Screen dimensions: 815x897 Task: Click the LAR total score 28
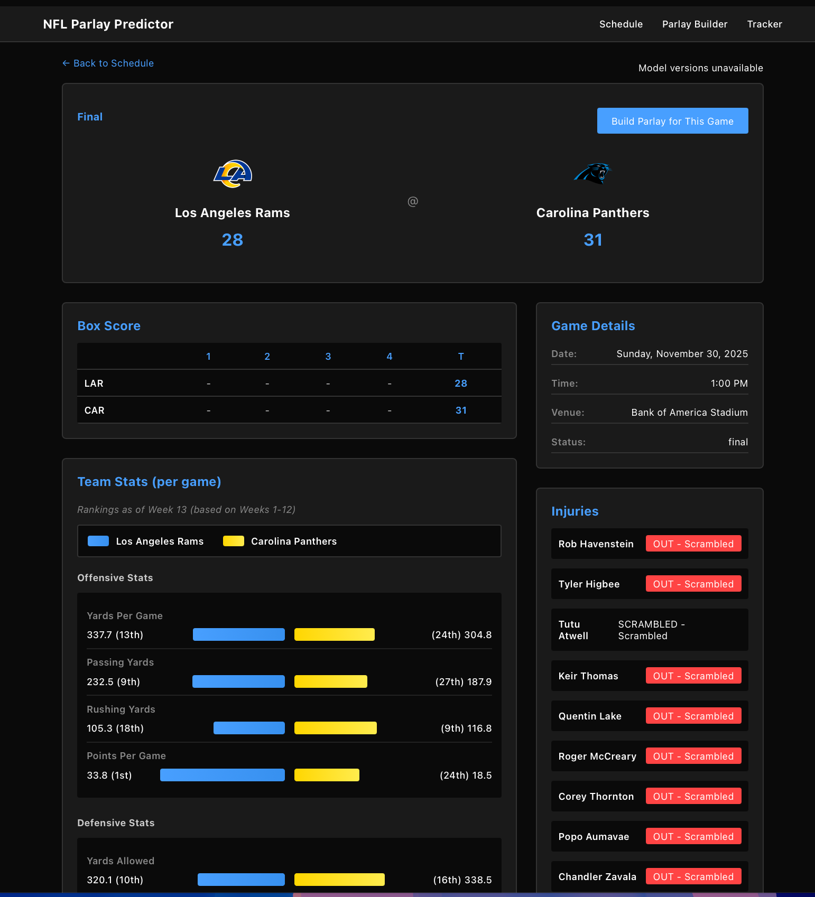coord(460,384)
